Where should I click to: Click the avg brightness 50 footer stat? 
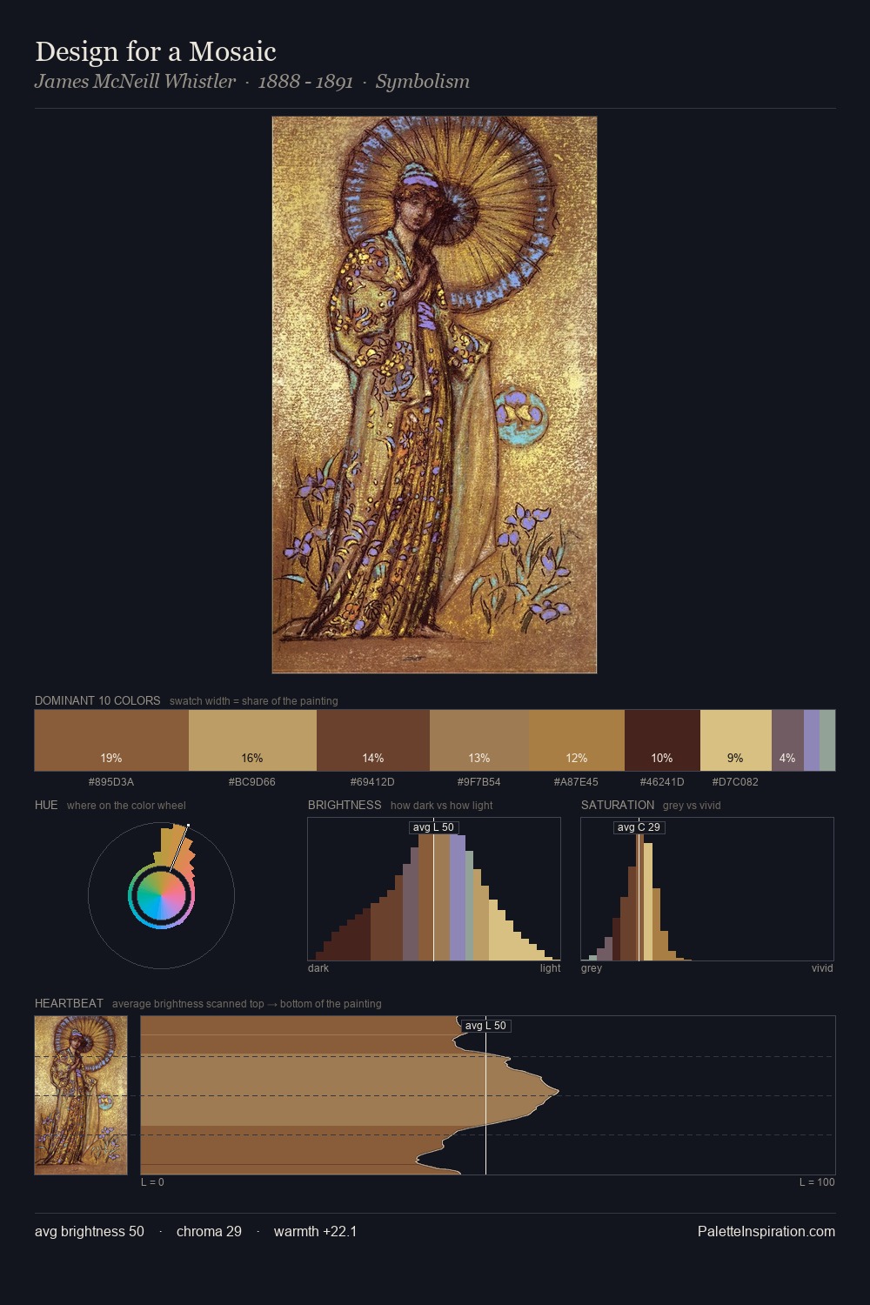90,1231
